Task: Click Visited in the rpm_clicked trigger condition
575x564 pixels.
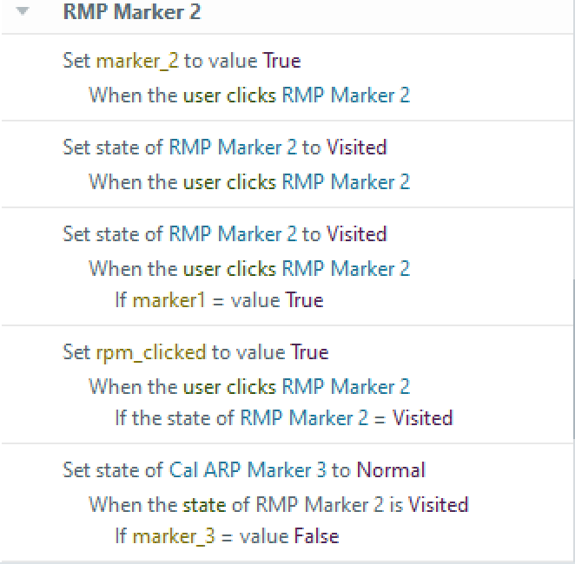Action: tap(422, 418)
